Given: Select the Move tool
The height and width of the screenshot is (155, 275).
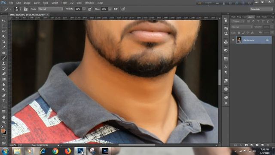Looking at the screenshot, I should 4,21.
